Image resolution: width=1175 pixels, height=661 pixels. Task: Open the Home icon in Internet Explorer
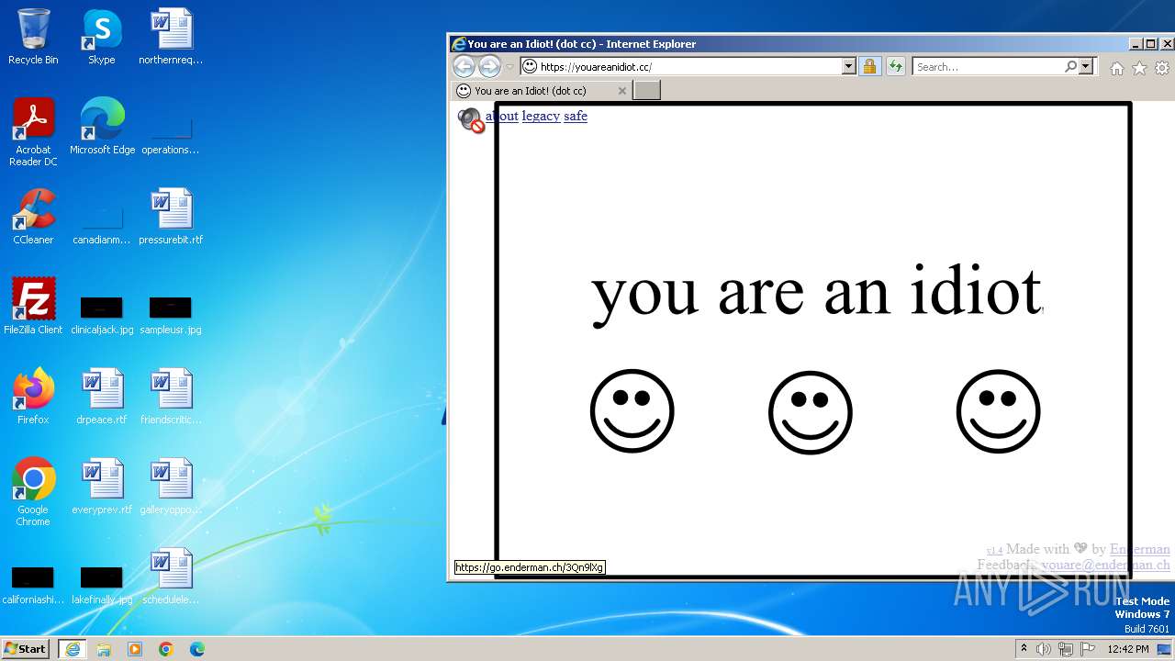point(1117,68)
